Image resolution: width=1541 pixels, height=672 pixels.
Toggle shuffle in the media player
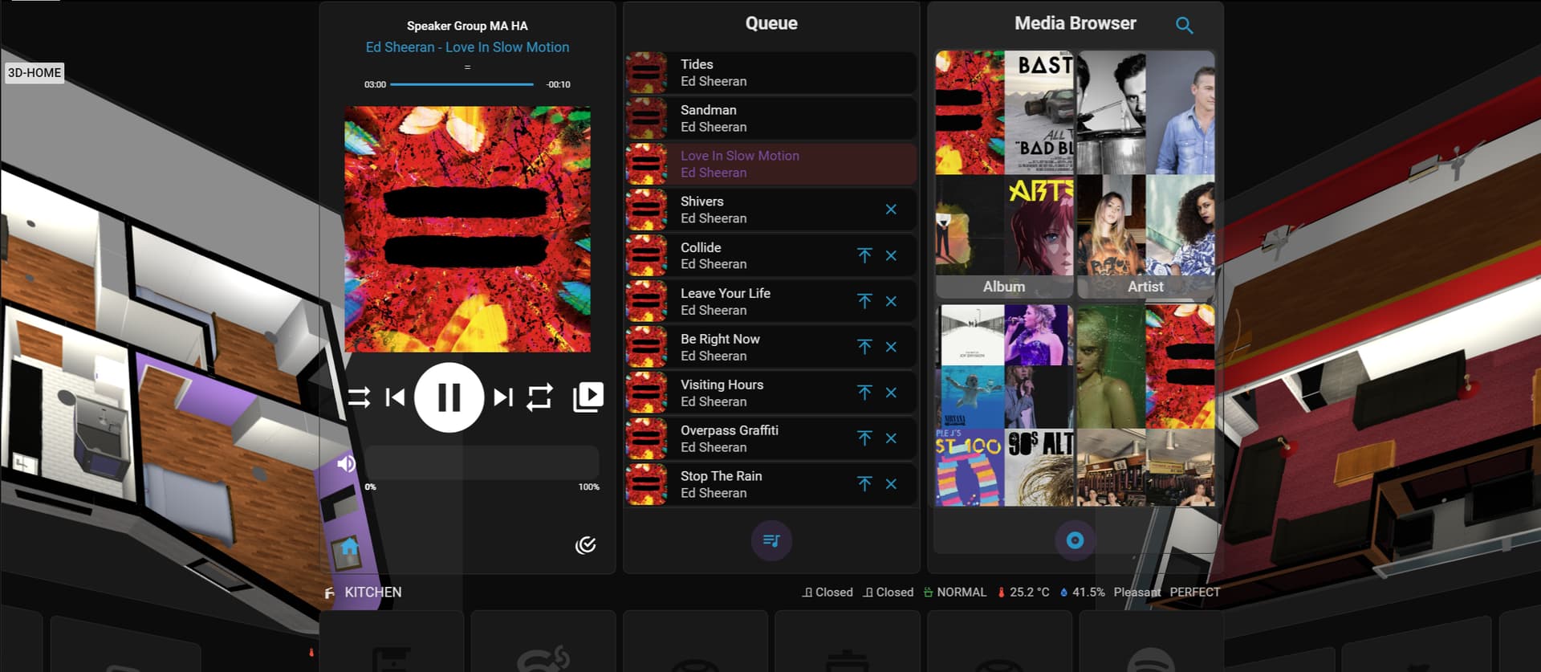(359, 397)
